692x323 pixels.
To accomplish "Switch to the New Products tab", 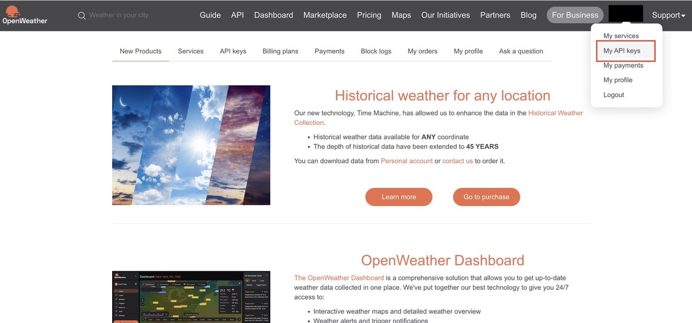I will point(140,51).
